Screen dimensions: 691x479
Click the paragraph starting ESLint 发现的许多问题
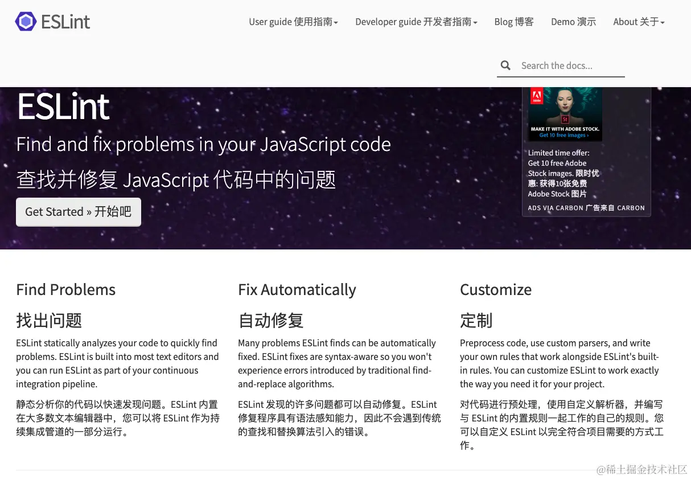coord(340,418)
